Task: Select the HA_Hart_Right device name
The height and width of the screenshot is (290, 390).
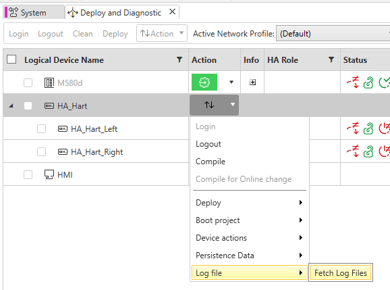Action: [x=96, y=152]
